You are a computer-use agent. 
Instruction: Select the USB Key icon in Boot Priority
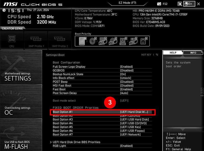click(123, 41)
